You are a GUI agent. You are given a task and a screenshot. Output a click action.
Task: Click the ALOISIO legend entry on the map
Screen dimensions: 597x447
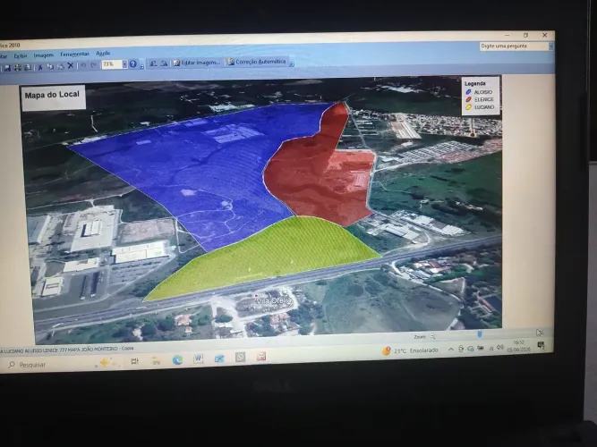[x=479, y=92]
